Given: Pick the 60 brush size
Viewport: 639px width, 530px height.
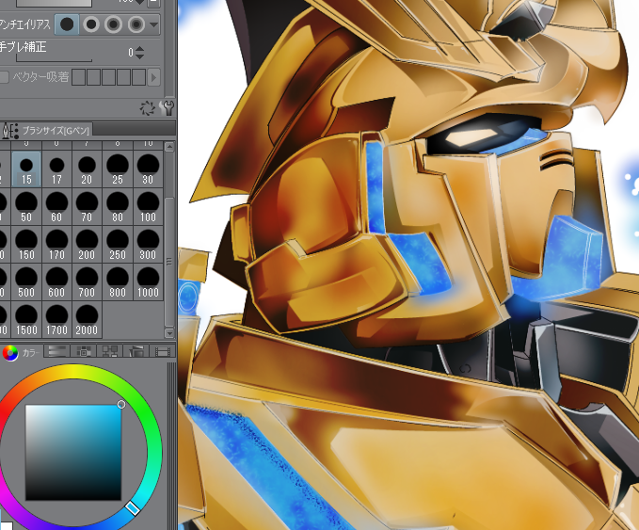Looking at the screenshot, I should (56, 207).
